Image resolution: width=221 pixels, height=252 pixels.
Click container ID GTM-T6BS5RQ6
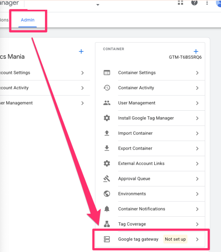click(x=185, y=57)
